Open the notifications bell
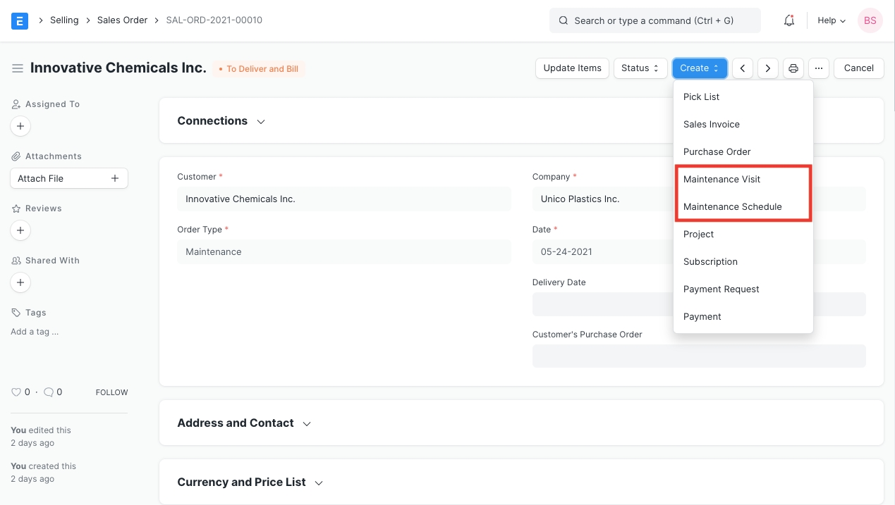 [x=789, y=20]
